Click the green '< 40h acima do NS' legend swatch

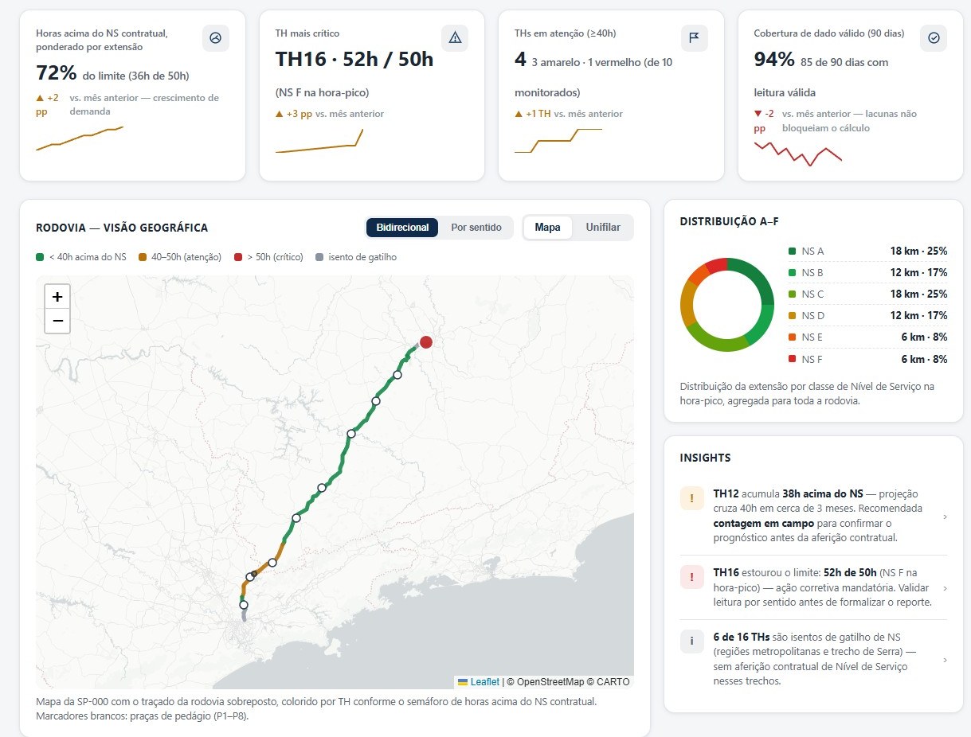point(40,257)
